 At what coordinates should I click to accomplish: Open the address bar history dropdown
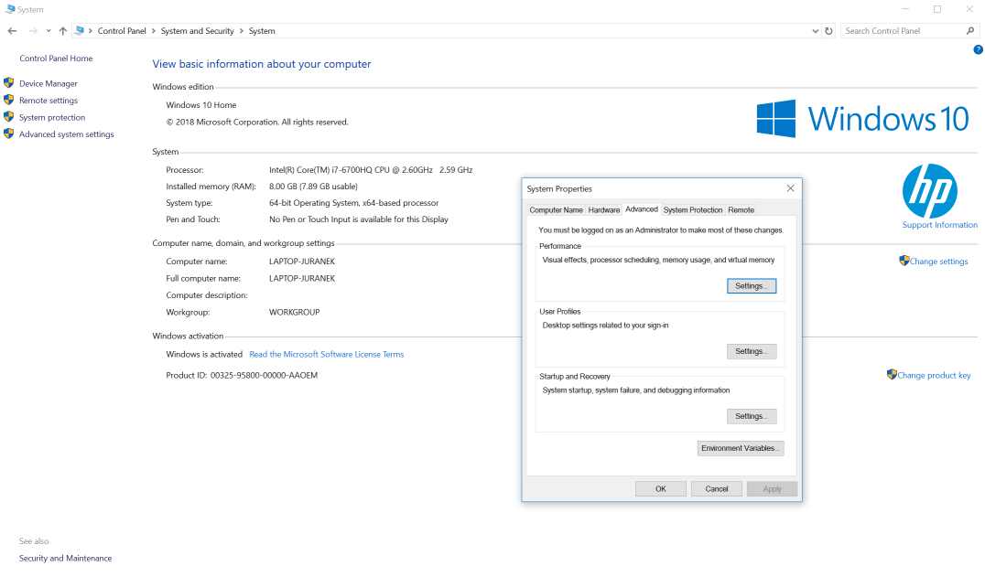pos(816,31)
